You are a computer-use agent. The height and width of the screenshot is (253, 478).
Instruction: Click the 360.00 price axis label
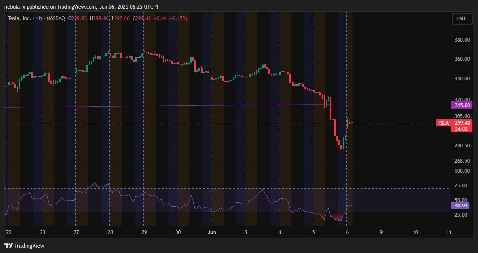pos(462,59)
